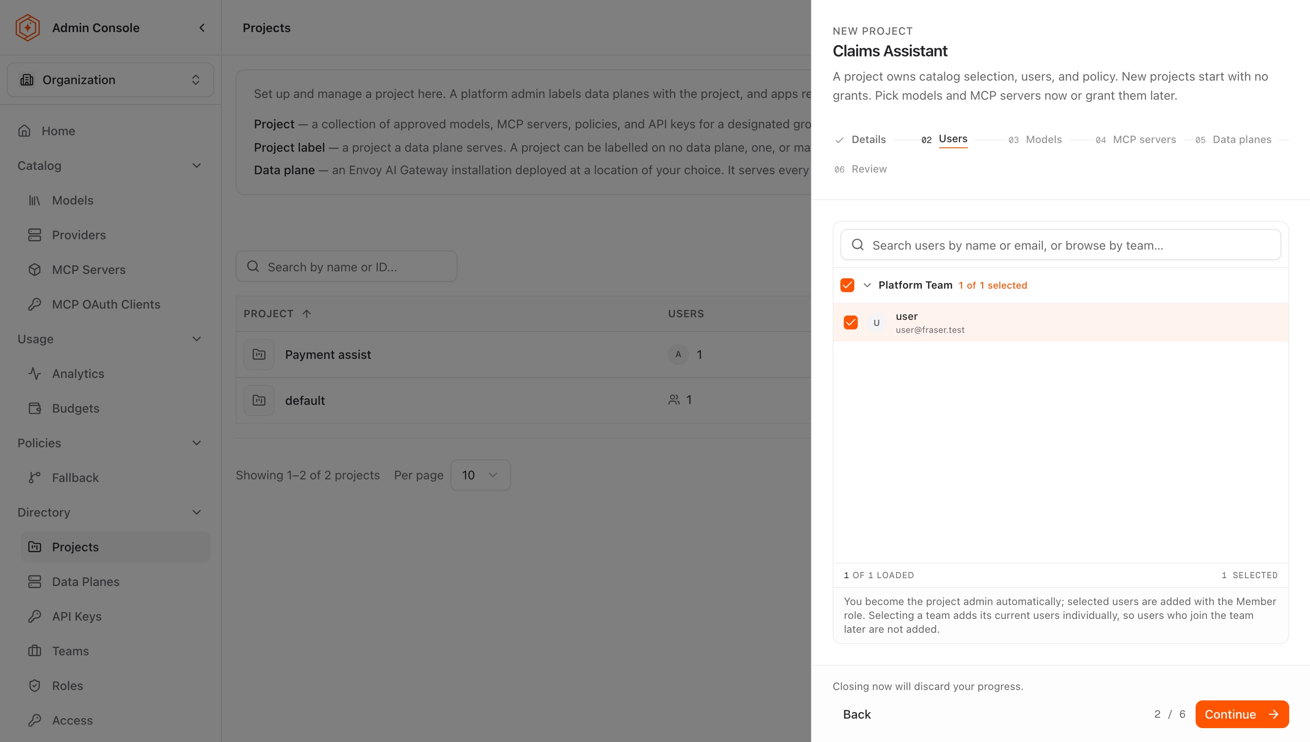
Task: Click the MCP OAuth Clients key icon
Action: pyautogui.click(x=35, y=304)
